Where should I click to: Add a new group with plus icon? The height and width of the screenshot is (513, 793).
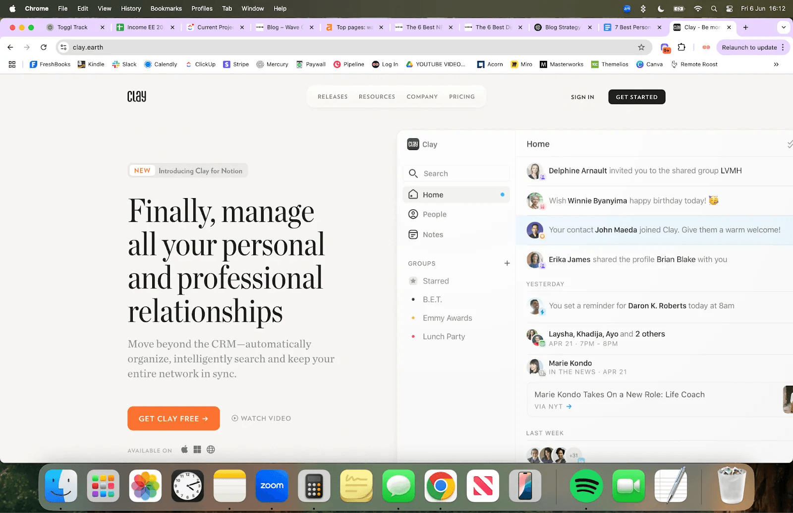click(507, 263)
